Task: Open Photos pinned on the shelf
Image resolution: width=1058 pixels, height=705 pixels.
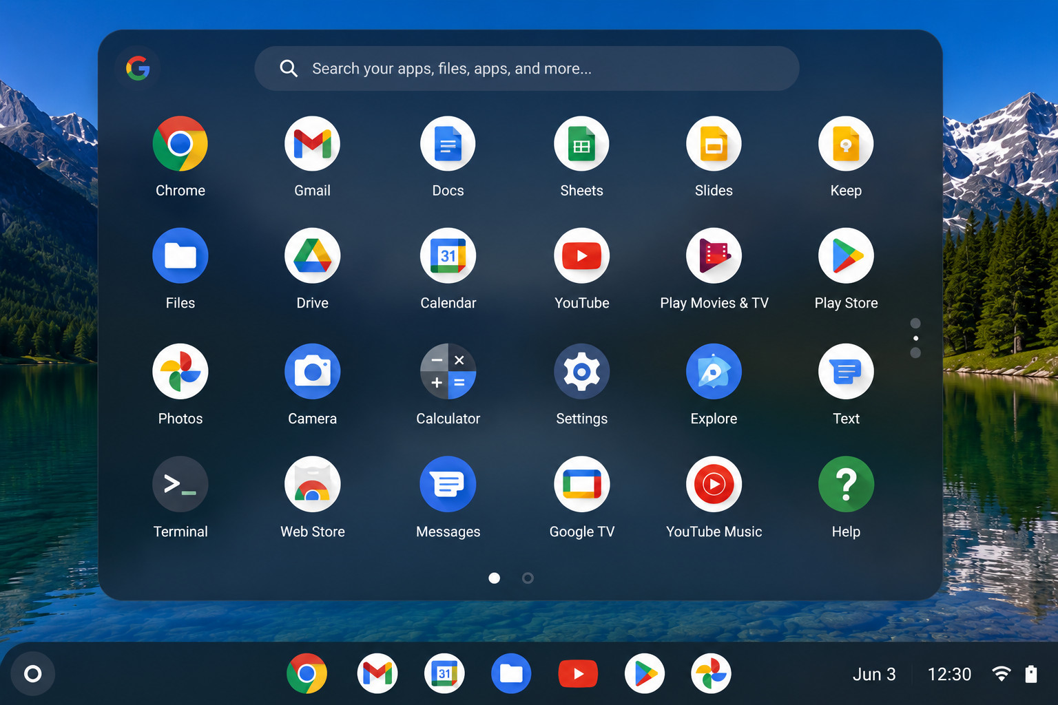Action: click(711, 673)
